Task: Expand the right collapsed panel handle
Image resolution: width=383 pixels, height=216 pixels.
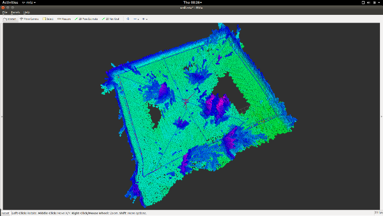Action: pos(381,117)
